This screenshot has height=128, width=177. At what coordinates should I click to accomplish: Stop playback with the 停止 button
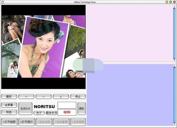78,97
